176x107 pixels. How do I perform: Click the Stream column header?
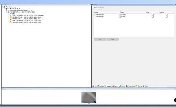pyautogui.click(x=107, y=13)
